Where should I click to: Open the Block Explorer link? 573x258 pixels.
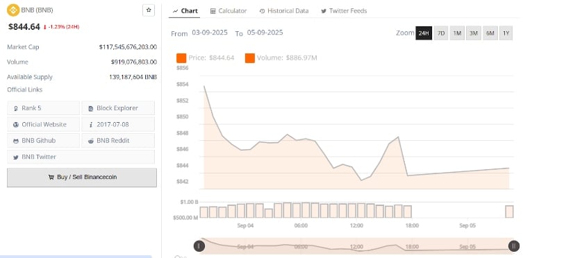[118, 108]
